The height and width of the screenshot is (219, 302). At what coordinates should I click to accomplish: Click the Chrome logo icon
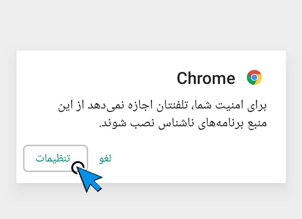point(254,78)
